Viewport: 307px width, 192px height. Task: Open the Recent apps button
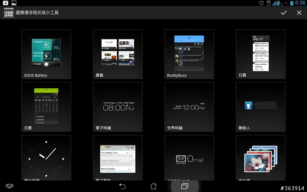click(x=185, y=186)
